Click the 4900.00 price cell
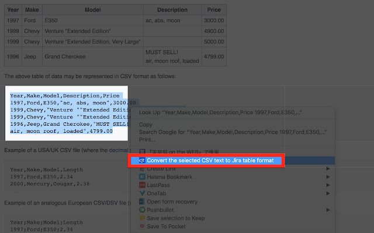 [214, 31]
